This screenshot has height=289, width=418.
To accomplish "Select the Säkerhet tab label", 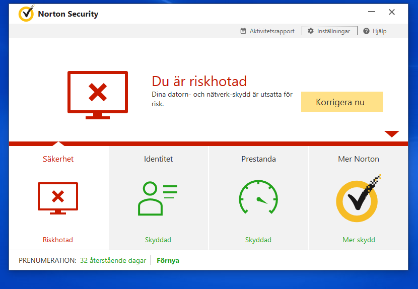I will click(x=58, y=159).
